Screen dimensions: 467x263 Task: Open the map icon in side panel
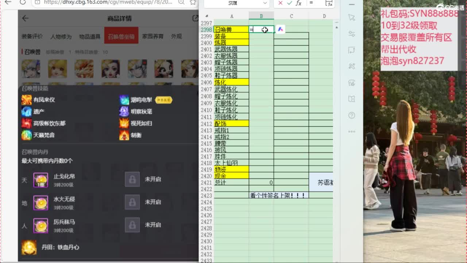tap(352, 99)
